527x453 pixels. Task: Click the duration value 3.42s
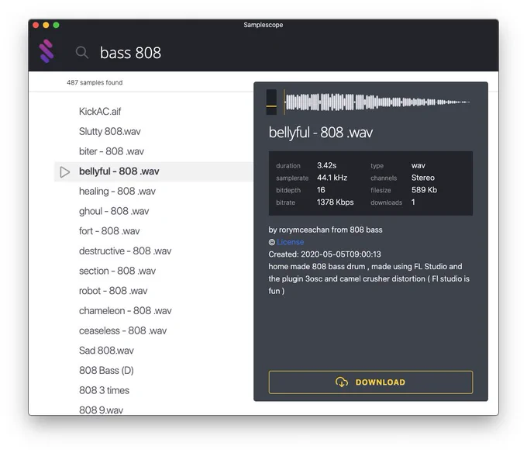click(327, 165)
